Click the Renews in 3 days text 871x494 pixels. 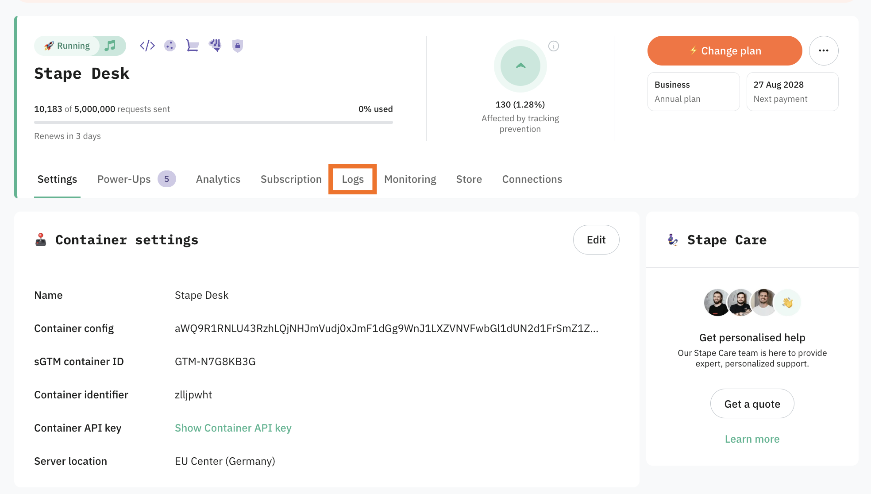[x=67, y=136]
